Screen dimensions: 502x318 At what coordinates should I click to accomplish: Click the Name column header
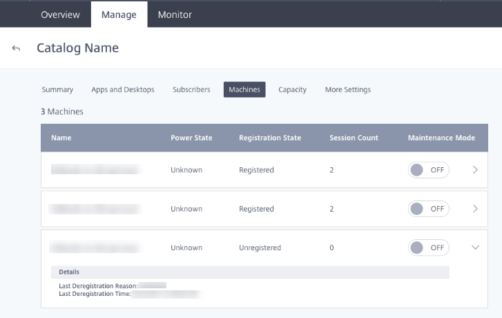click(61, 138)
